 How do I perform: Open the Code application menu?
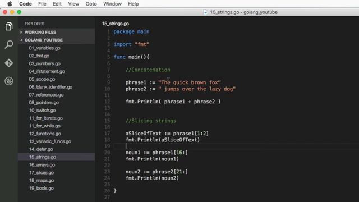tap(25, 4)
